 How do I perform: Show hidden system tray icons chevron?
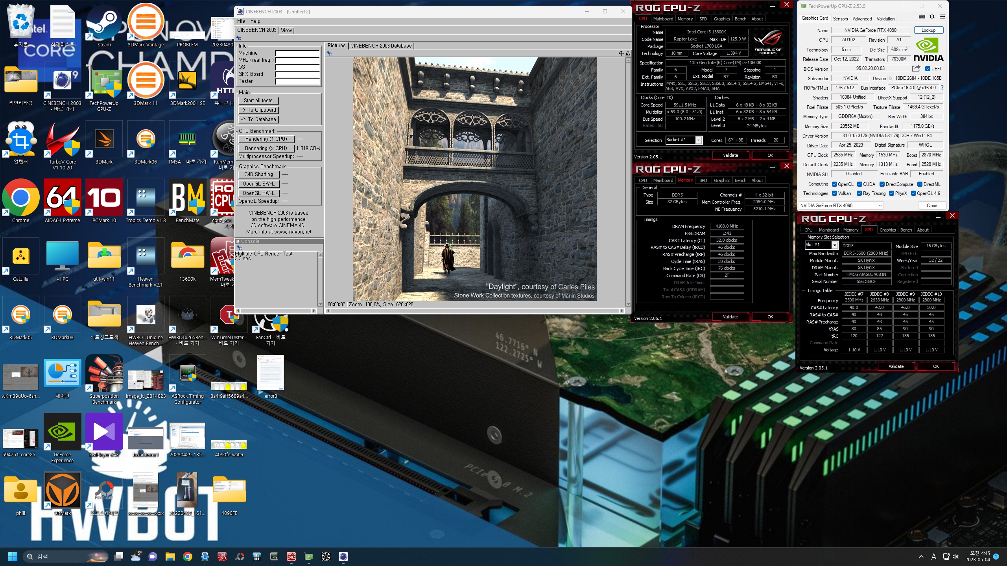(x=921, y=557)
